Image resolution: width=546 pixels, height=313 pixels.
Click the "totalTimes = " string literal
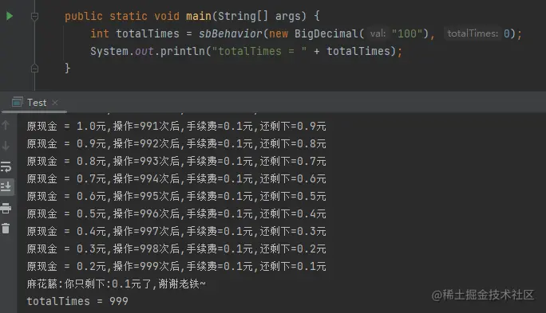tap(259, 51)
